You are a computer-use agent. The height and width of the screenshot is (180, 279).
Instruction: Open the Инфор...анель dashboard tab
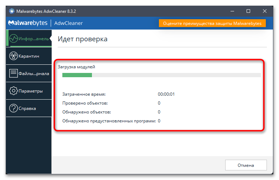29,38
